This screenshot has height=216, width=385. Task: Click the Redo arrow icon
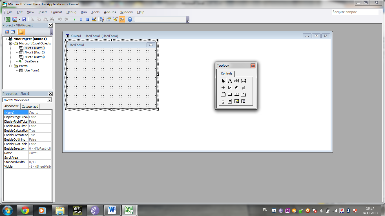67,19
